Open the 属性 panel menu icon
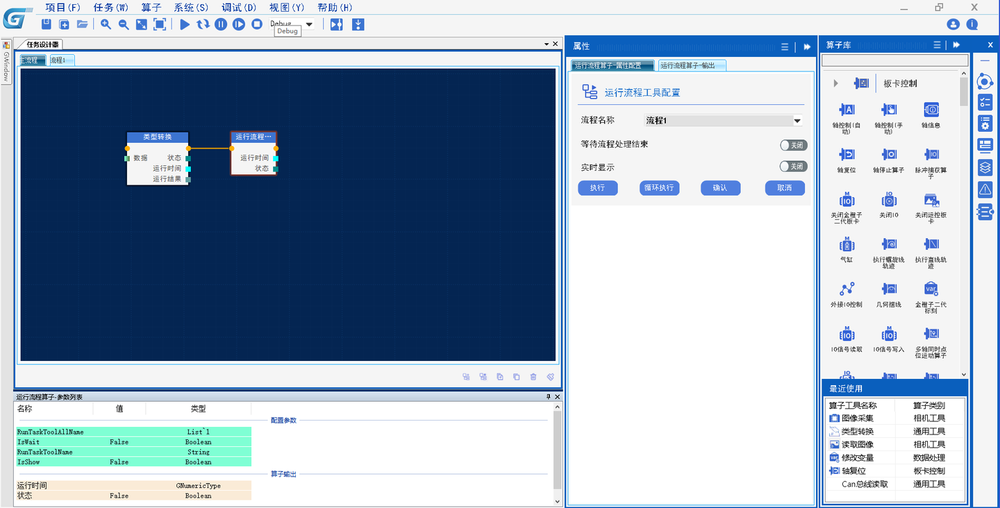The image size is (1000, 508). click(x=785, y=46)
